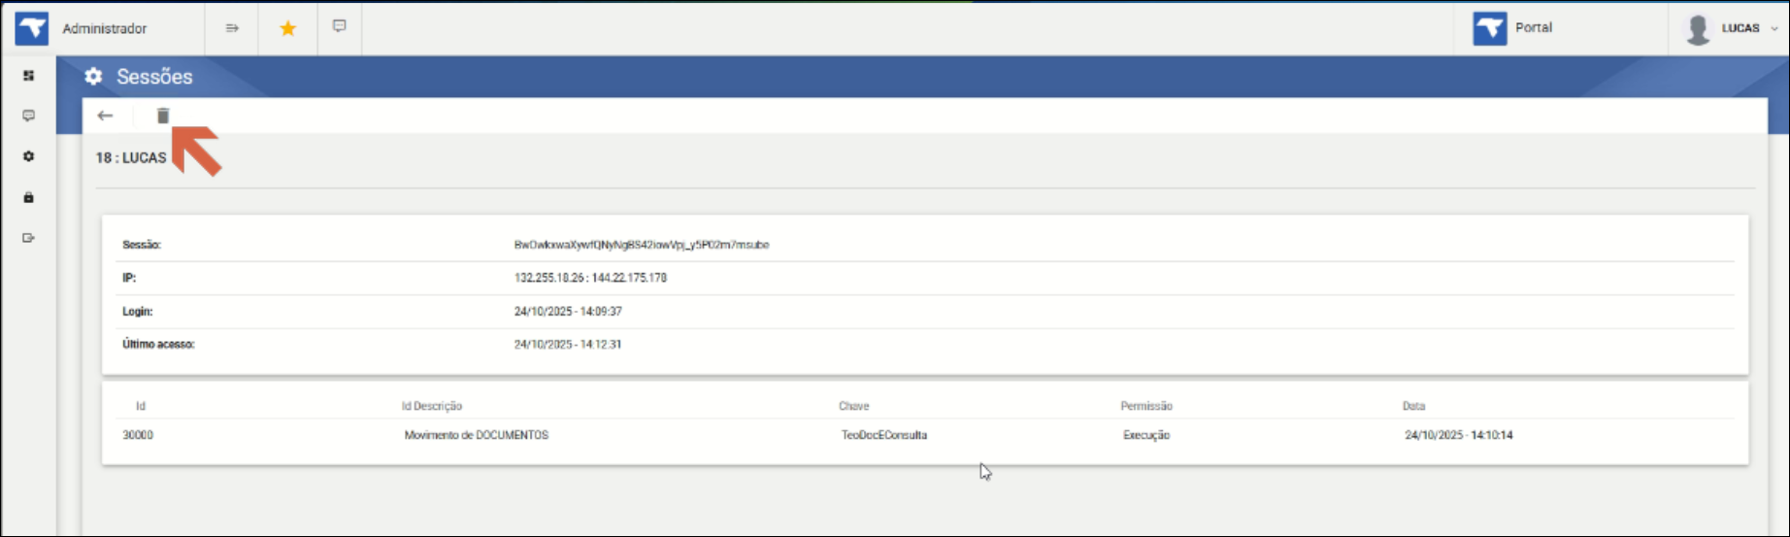Go back using the left arrow icon
This screenshot has width=1790, height=537.
click(x=105, y=116)
